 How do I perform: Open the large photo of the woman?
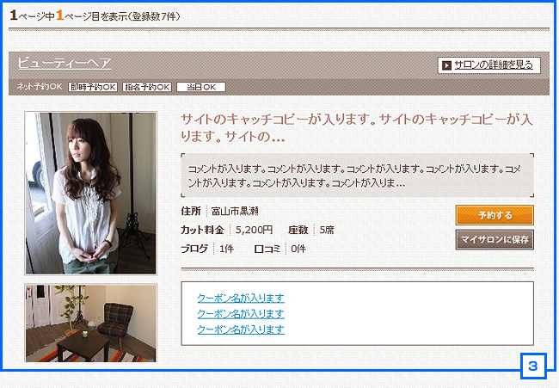coord(90,193)
